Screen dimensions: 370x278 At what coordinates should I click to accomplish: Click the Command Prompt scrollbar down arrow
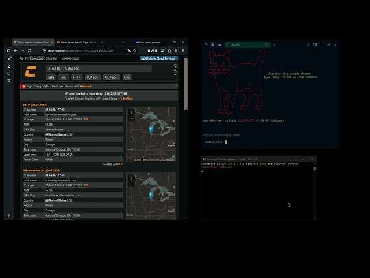[314, 218]
